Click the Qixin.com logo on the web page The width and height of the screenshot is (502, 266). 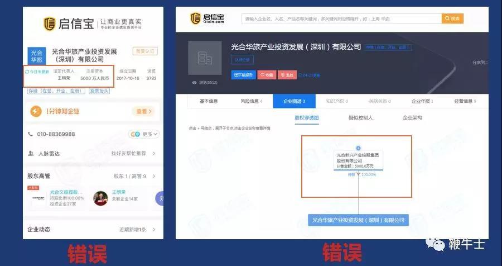coord(207,18)
